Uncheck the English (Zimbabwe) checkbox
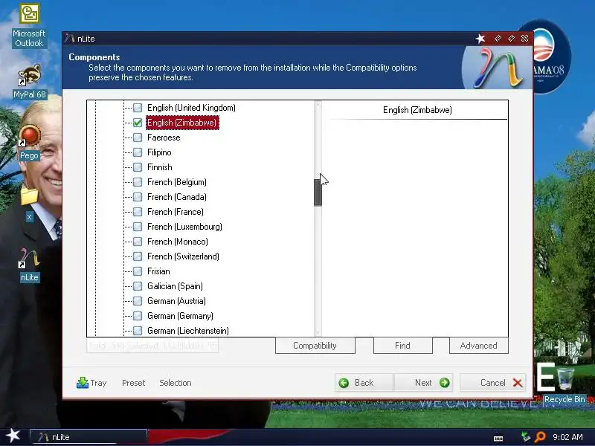 click(x=138, y=123)
